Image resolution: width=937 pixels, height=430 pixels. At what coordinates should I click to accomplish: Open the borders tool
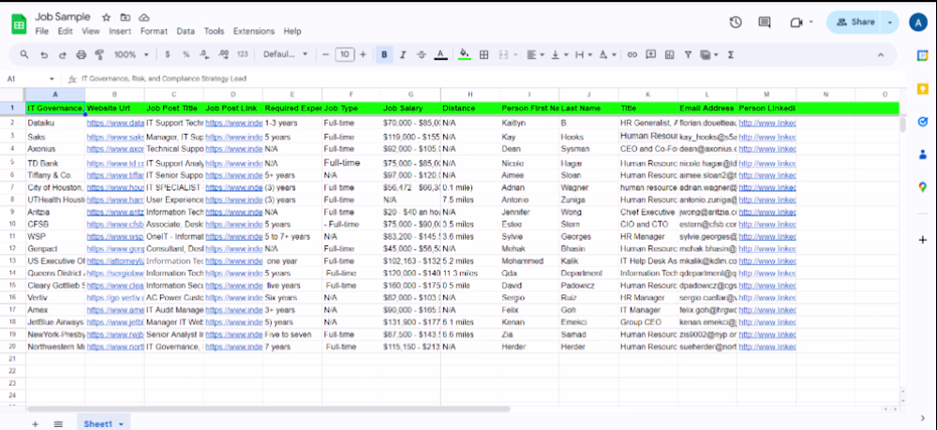tap(484, 54)
